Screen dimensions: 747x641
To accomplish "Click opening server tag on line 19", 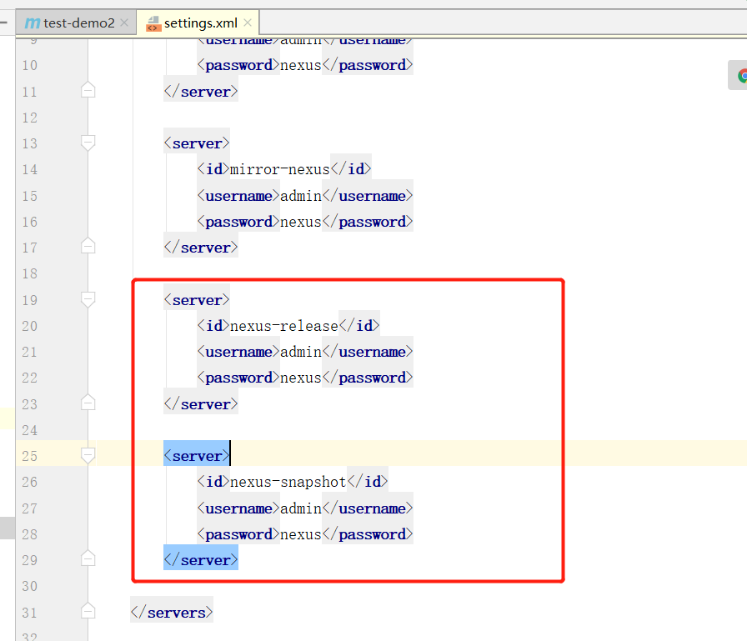I will tap(196, 300).
